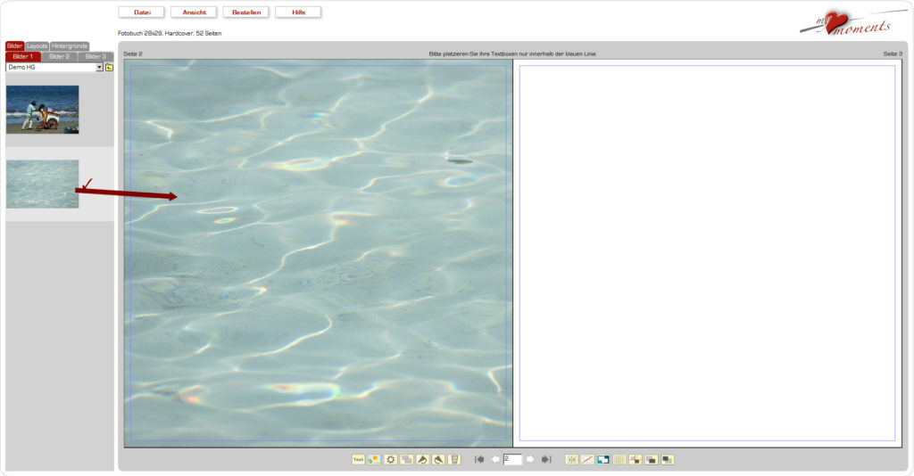914x476 pixels.
Task: Select the Bilder 2 sub-tab
Action: (x=60, y=56)
